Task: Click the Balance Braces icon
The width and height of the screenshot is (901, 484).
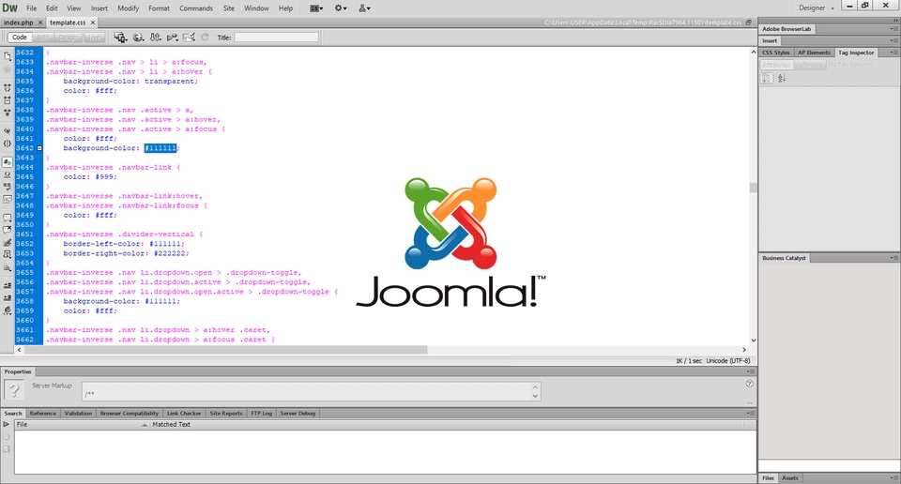Action: tap(8, 144)
